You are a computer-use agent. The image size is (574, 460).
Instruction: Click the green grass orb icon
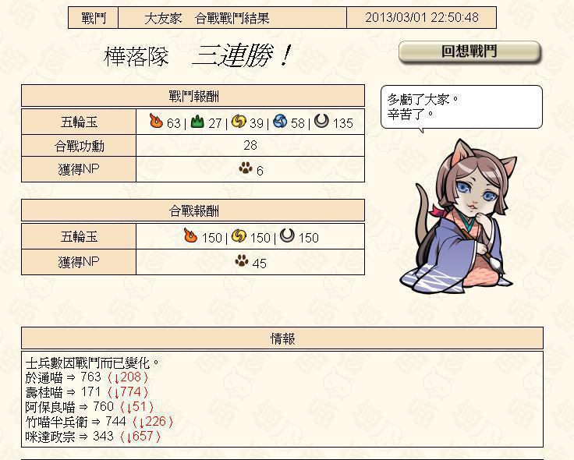(x=197, y=121)
